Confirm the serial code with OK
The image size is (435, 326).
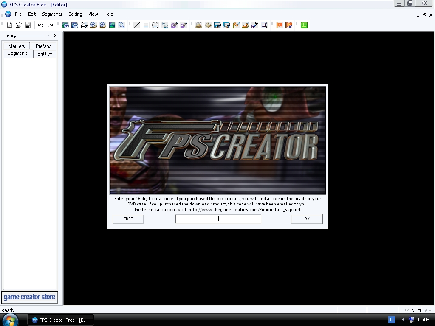307,219
